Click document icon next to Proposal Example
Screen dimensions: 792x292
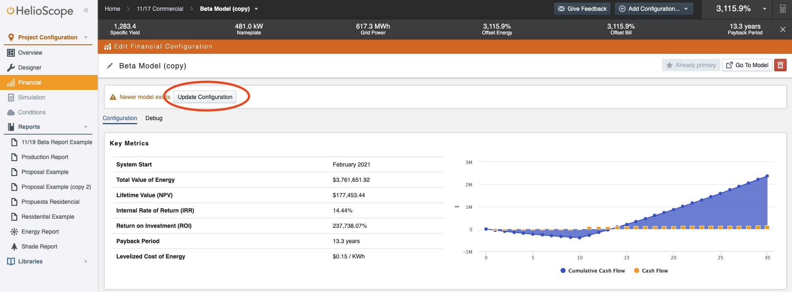pyautogui.click(x=14, y=172)
